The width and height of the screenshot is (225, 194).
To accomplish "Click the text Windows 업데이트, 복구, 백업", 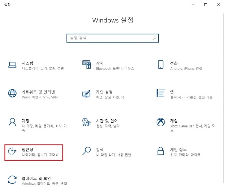I will pos(44,184).
